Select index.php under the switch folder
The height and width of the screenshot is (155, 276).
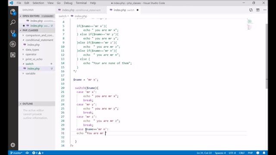pyautogui.click(x=37, y=68)
